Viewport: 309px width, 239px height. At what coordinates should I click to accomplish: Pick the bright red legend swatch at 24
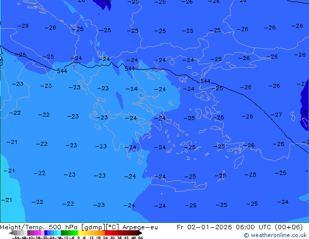point(106,233)
